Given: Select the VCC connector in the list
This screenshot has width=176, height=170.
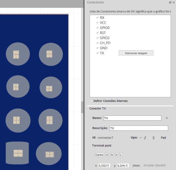Looking at the screenshot, I should 103,23.
